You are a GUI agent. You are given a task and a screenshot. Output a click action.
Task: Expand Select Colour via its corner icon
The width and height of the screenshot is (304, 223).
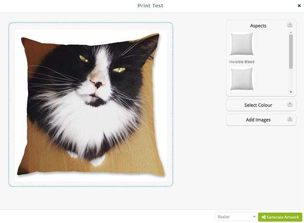click(x=290, y=104)
